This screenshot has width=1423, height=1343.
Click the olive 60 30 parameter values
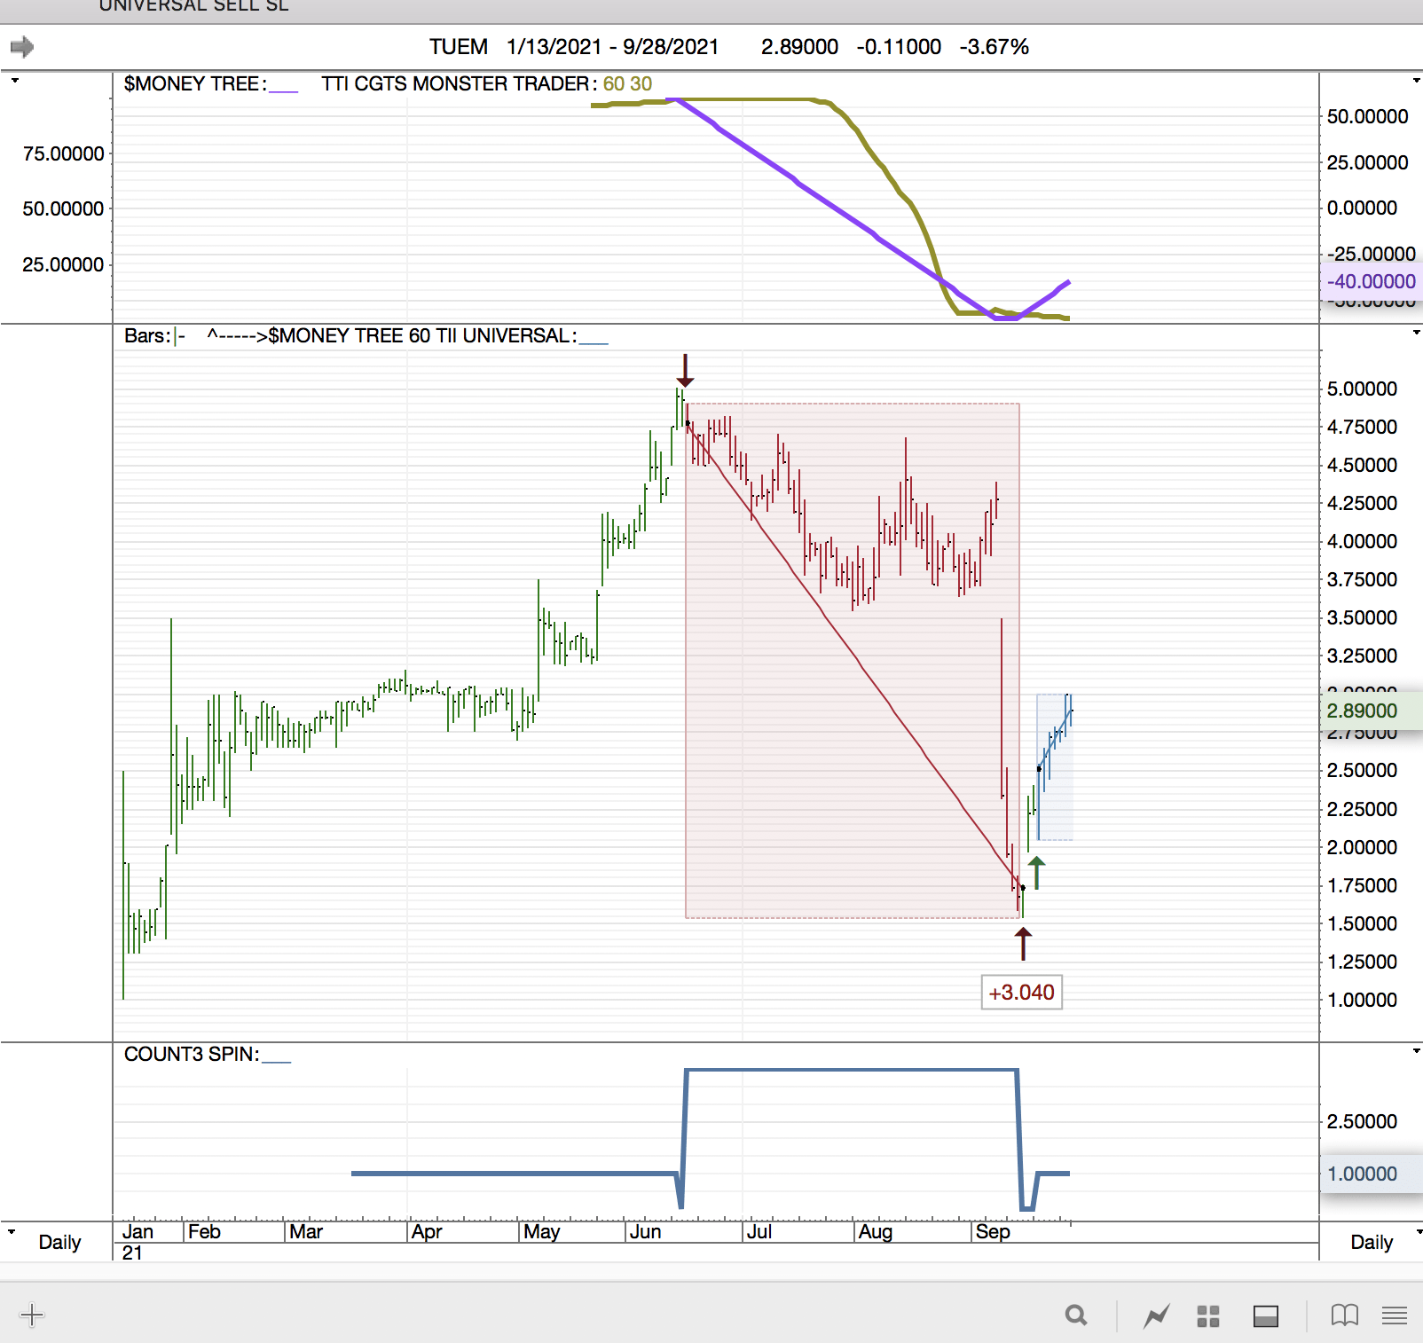(627, 83)
